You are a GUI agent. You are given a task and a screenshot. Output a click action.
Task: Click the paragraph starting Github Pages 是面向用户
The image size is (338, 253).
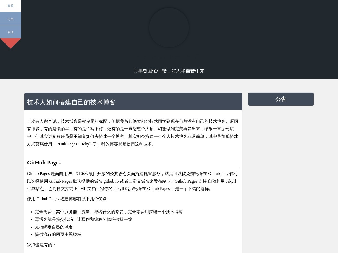[133, 181]
